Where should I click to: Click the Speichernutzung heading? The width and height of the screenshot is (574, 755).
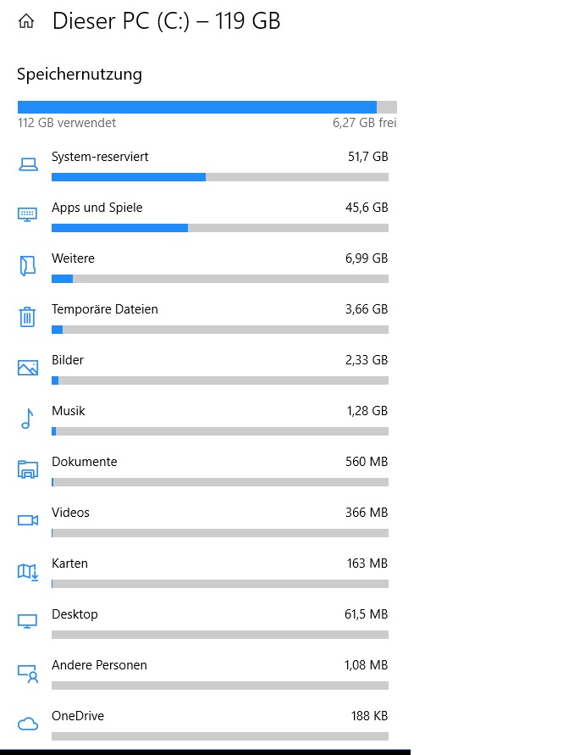click(x=80, y=75)
